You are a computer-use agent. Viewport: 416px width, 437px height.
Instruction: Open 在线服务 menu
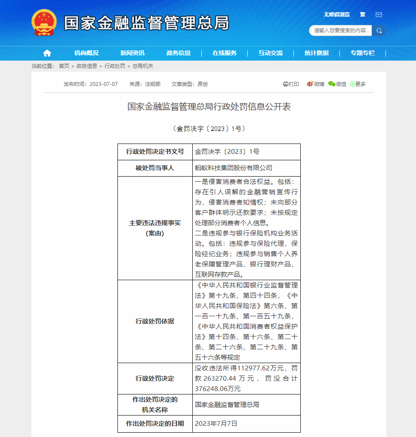[x=224, y=53]
